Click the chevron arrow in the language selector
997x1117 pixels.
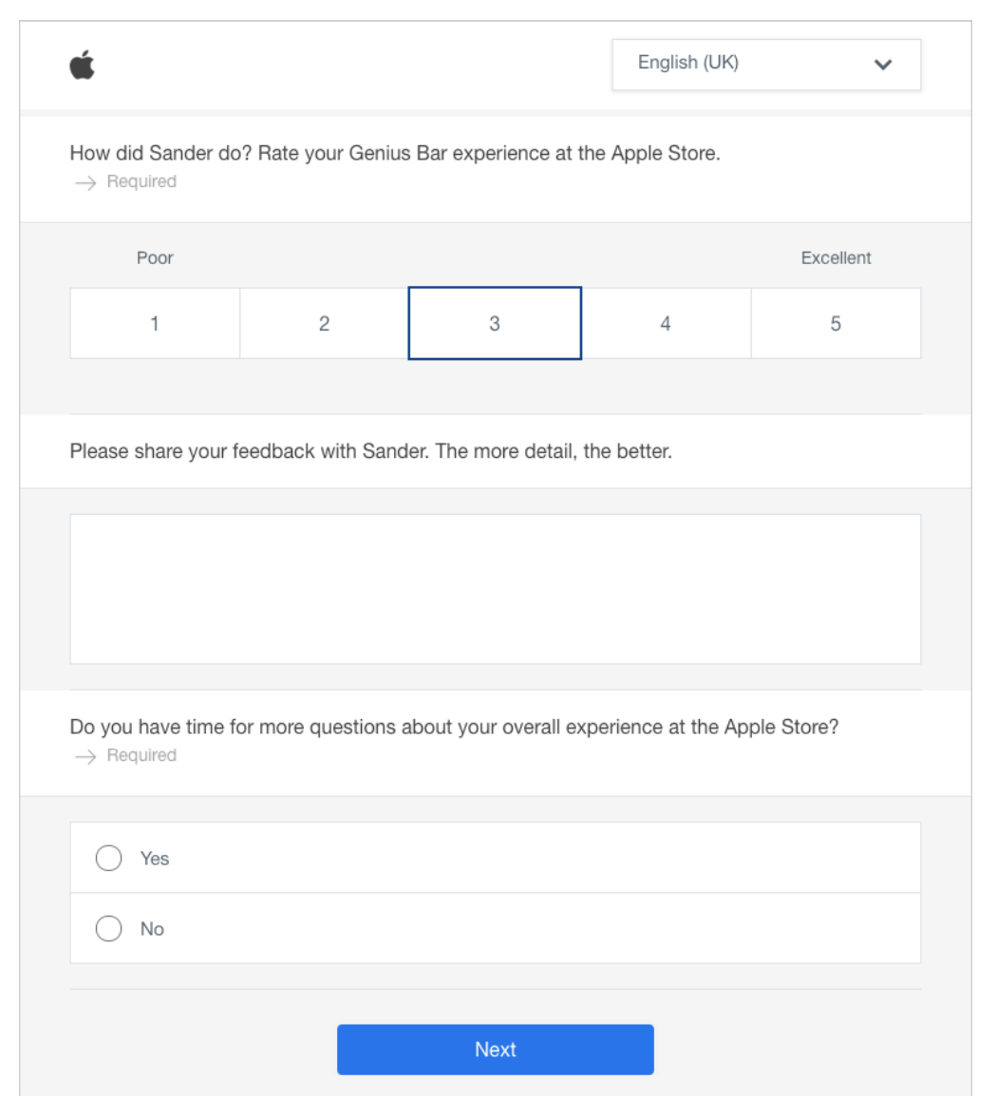coord(883,65)
